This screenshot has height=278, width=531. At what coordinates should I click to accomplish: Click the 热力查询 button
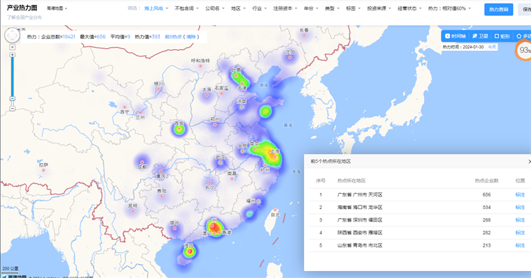pos(498,10)
